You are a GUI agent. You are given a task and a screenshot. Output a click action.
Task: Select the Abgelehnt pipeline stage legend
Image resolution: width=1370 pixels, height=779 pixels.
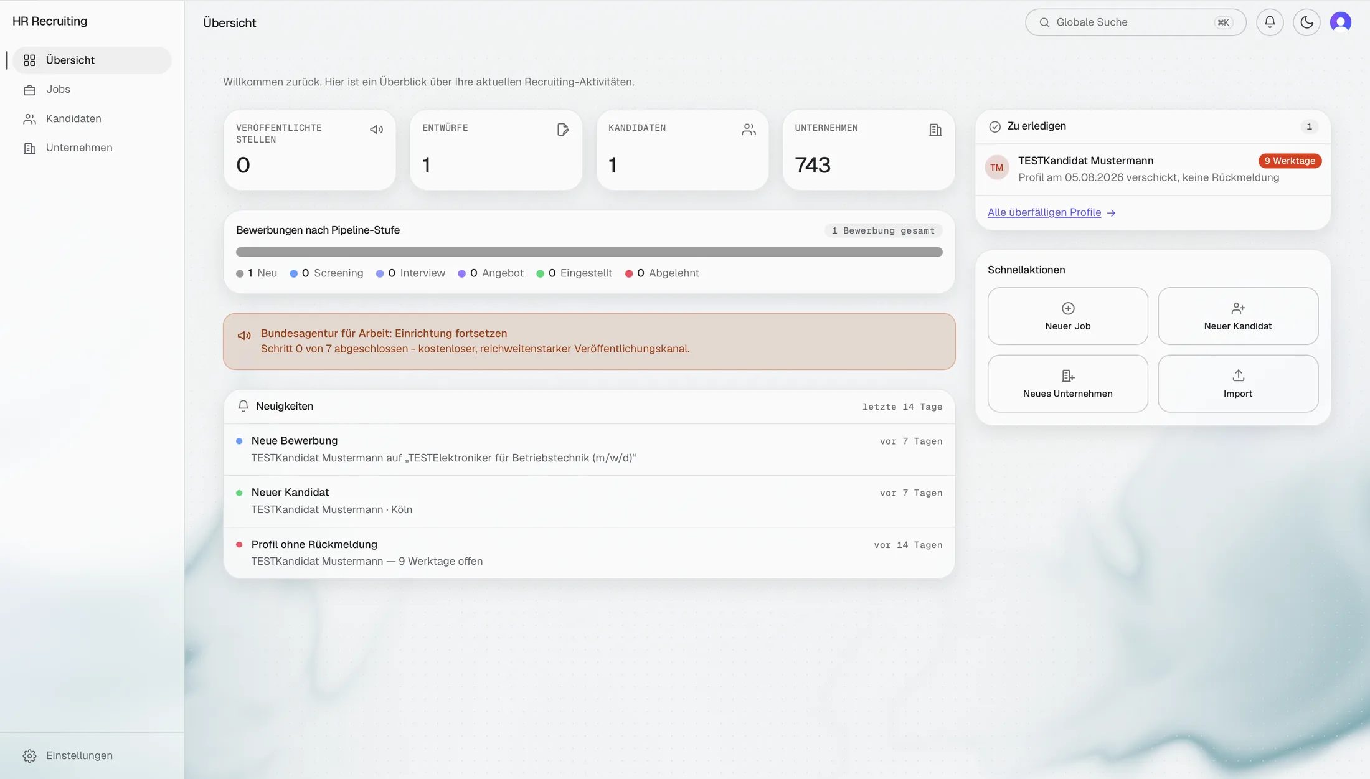pos(662,273)
